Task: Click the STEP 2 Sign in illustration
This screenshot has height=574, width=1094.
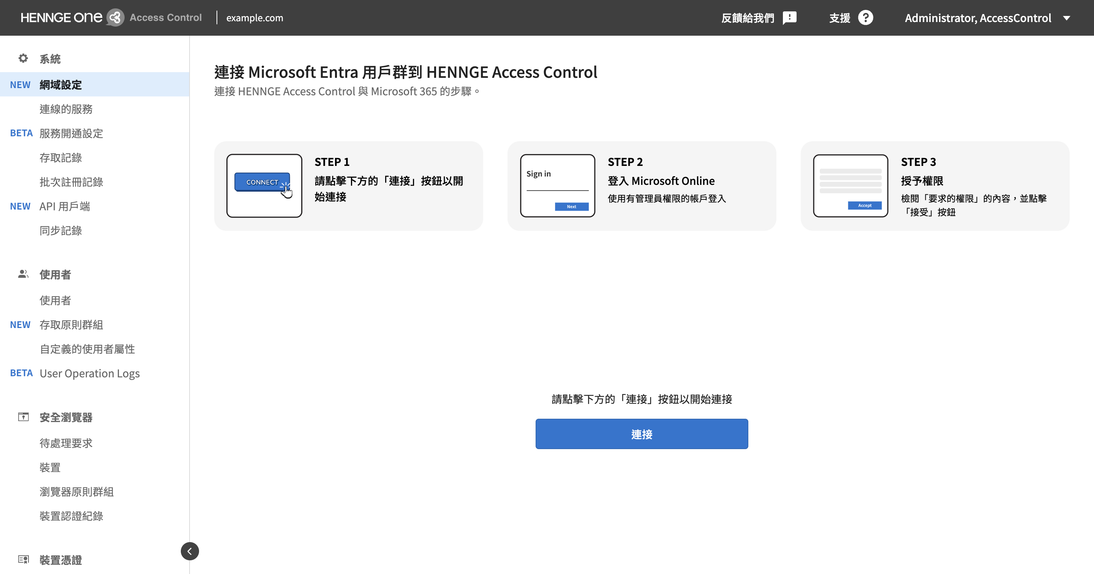Action: coord(558,186)
